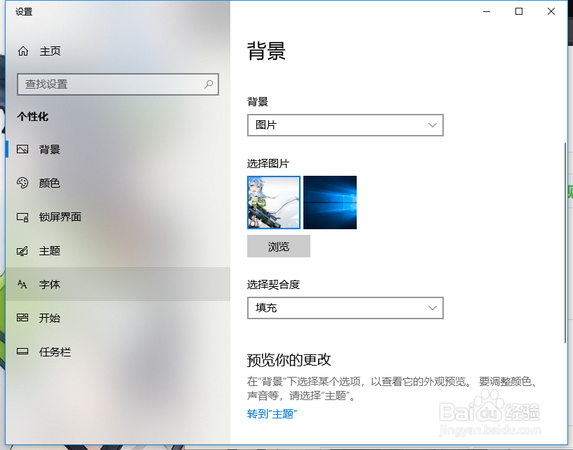Click the 锁屏界面 lock screen icon
The image size is (573, 450).
pyautogui.click(x=24, y=217)
